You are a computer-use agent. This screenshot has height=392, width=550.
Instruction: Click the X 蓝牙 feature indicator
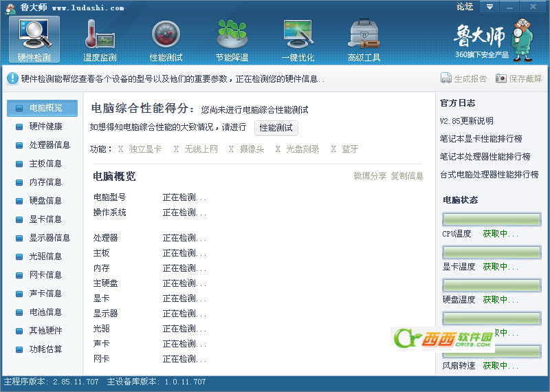(345, 149)
